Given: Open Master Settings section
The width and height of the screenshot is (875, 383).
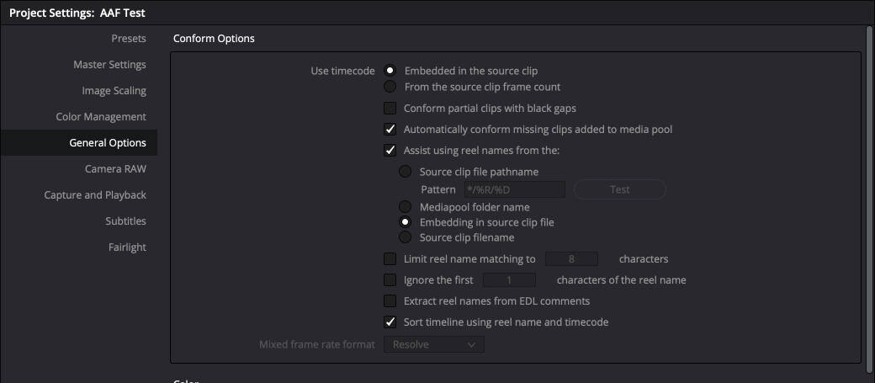Looking at the screenshot, I should click(109, 65).
